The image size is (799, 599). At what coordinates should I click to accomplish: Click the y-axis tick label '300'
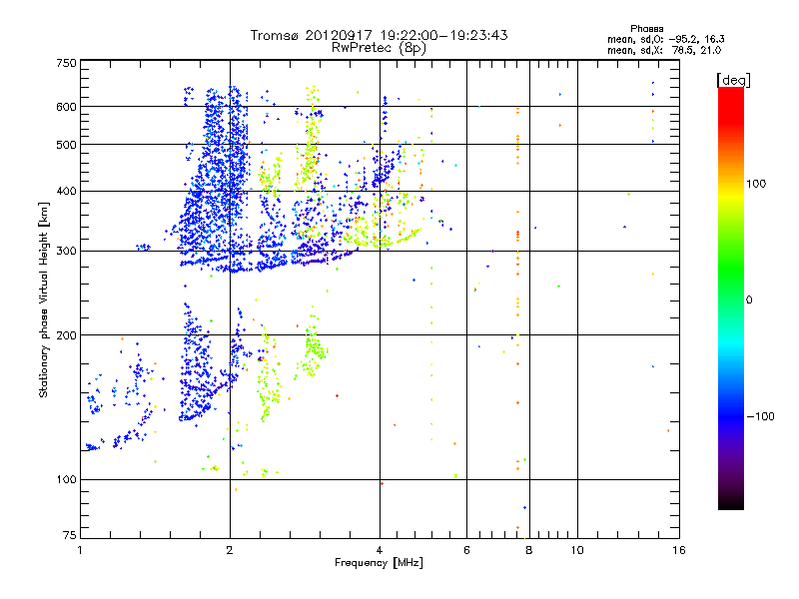pos(66,252)
